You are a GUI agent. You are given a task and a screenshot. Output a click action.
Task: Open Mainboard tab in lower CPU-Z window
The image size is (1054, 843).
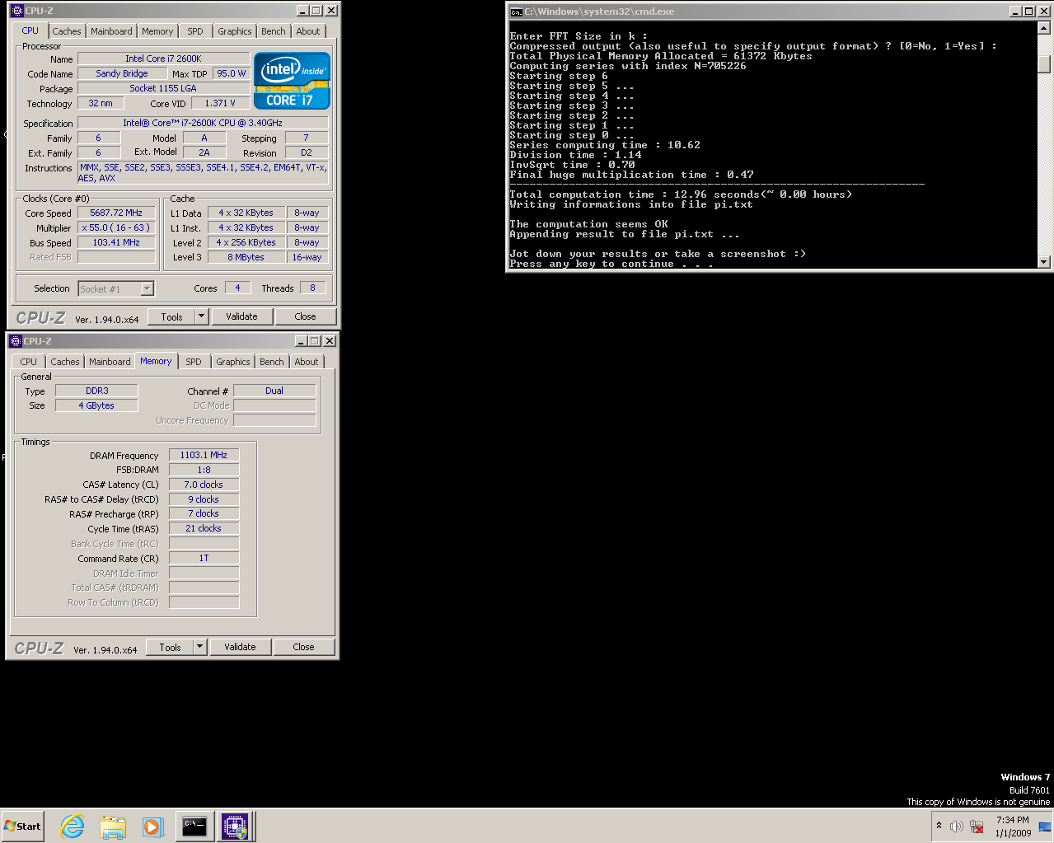coord(110,362)
